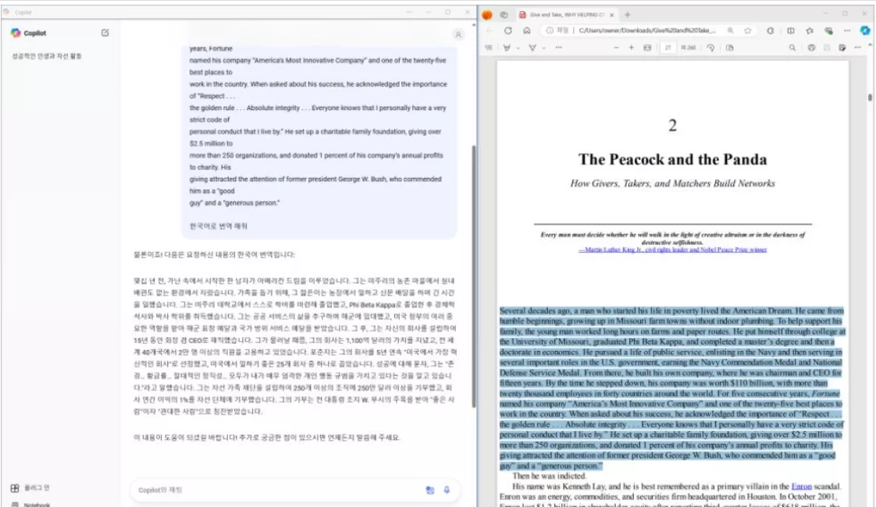The height and width of the screenshot is (507, 876).
Task: Rotate the PDF page
Action: 710,47
